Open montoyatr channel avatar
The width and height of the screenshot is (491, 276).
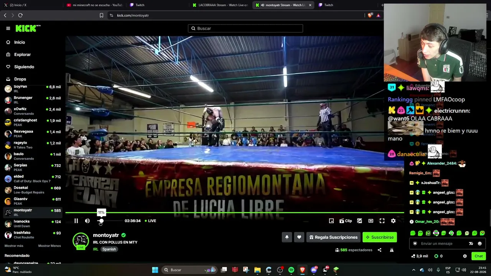81,241
